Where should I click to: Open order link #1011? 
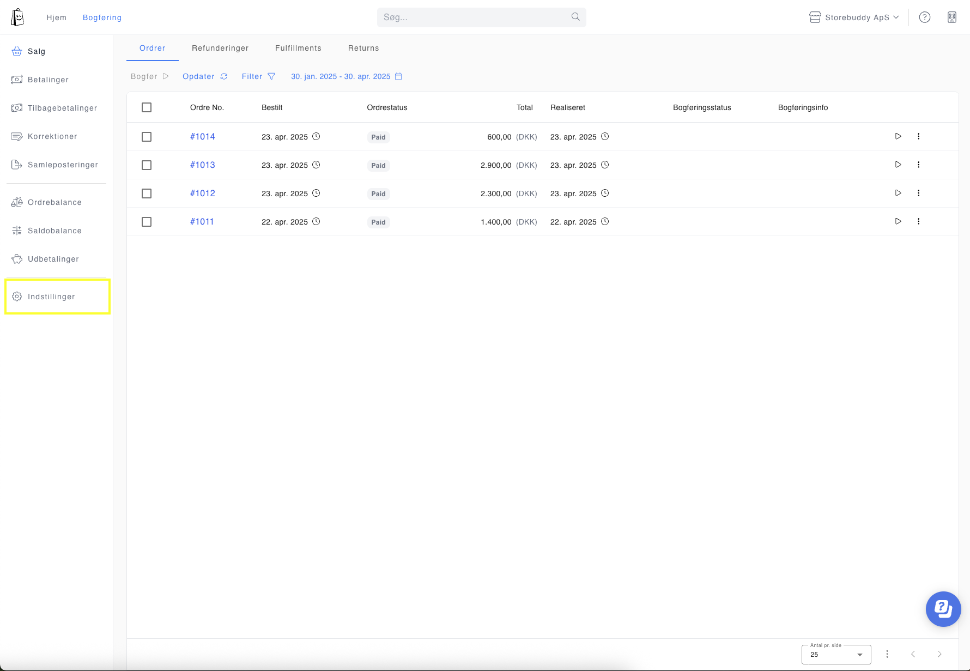point(202,221)
